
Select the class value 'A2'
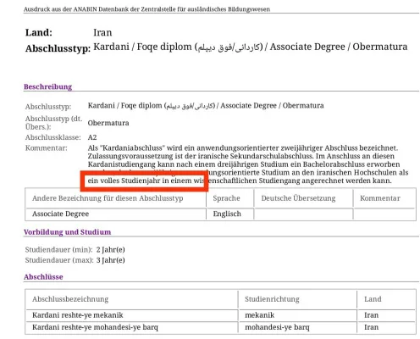click(92, 137)
